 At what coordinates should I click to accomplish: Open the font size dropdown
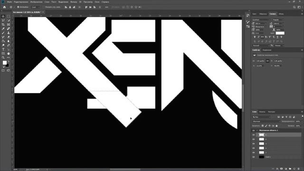pyautogui.click(x=261, y=23)
